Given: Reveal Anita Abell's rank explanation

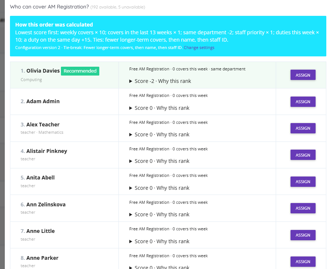Looking at the screenshot, I should coord(159,188).
